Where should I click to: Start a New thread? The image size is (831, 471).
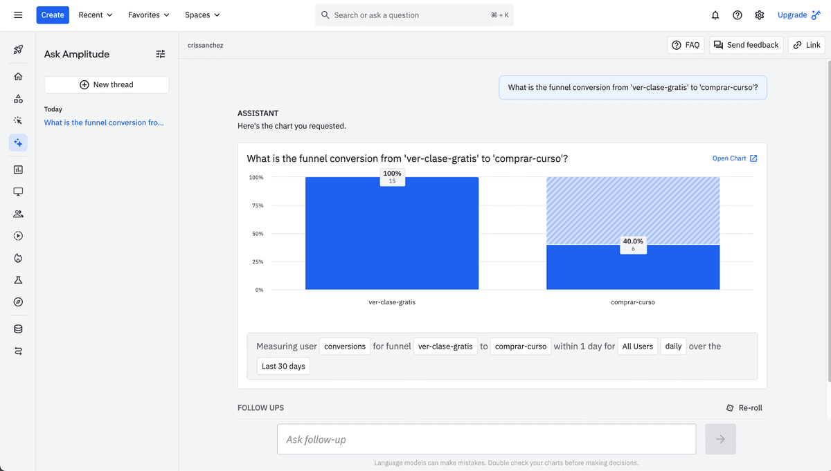pyautogui.click(x=107, y=84)
